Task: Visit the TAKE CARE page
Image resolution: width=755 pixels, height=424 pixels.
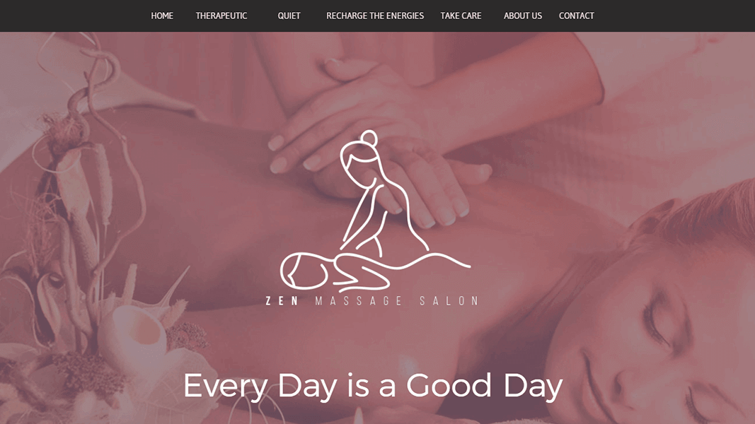Action: pyautogui.click(x=461, y=16)
